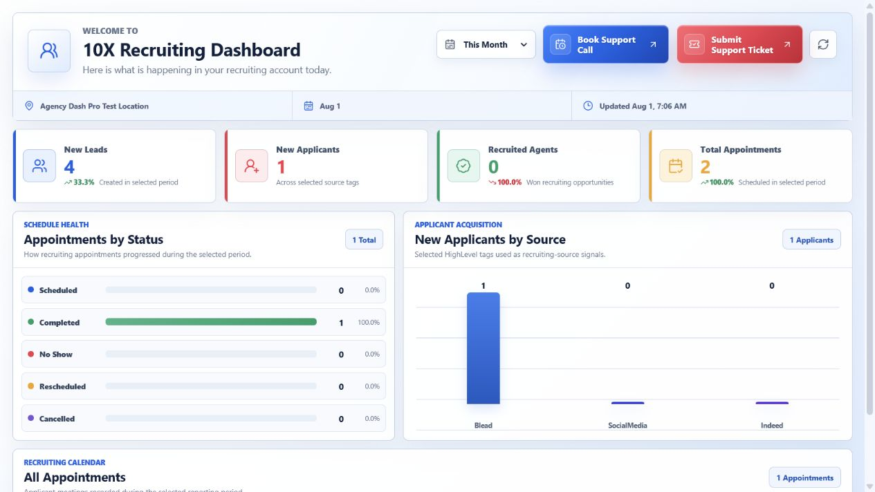
Task: Click the No Show status row
Action: point(203,354)
